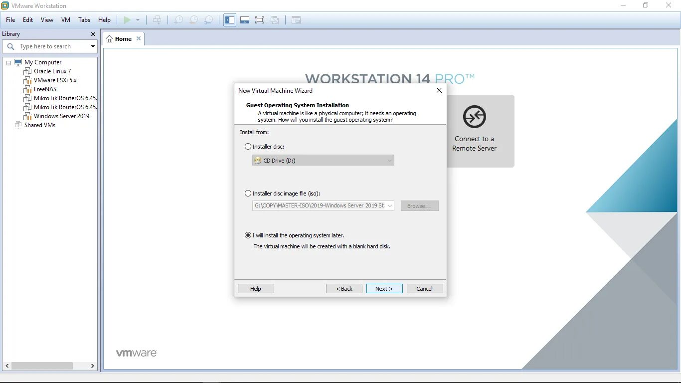Viewport: 681px width, 383px height.
Task: Click the green Power On play icon
Action: [127, 20]
